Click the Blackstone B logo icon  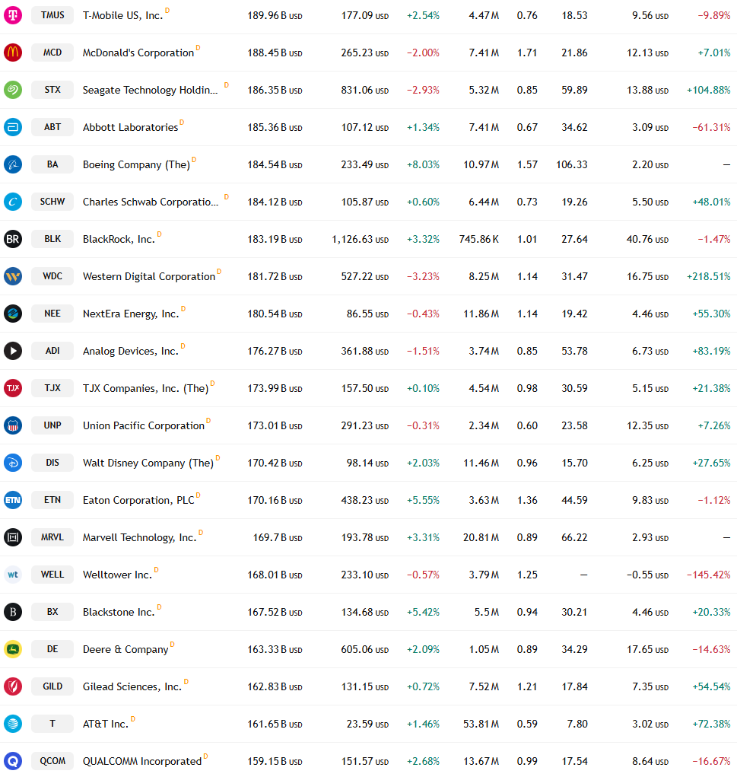point(13,612)
